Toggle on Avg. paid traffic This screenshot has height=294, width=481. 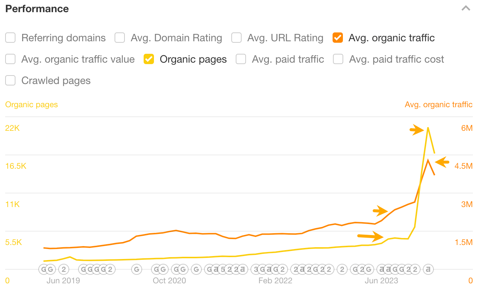click(x=241, y=59)
